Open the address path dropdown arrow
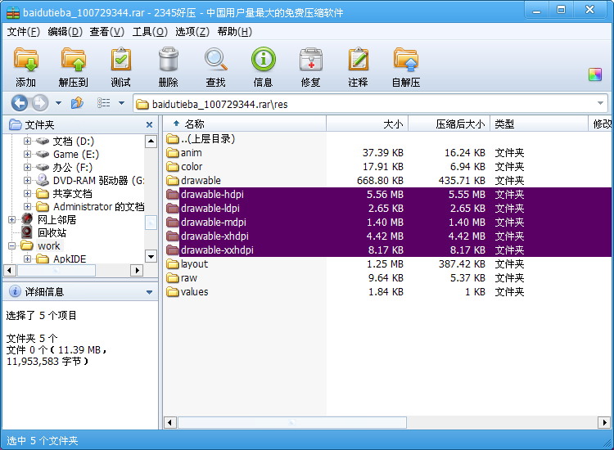 tap(601, 104)
